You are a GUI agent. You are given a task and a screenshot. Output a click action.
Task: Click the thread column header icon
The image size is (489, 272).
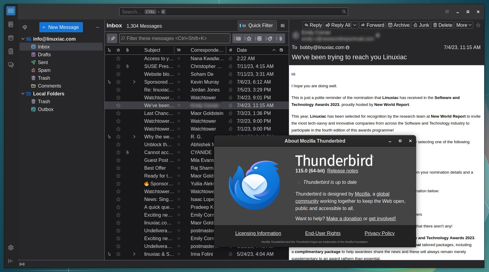[x=109, y=50]
